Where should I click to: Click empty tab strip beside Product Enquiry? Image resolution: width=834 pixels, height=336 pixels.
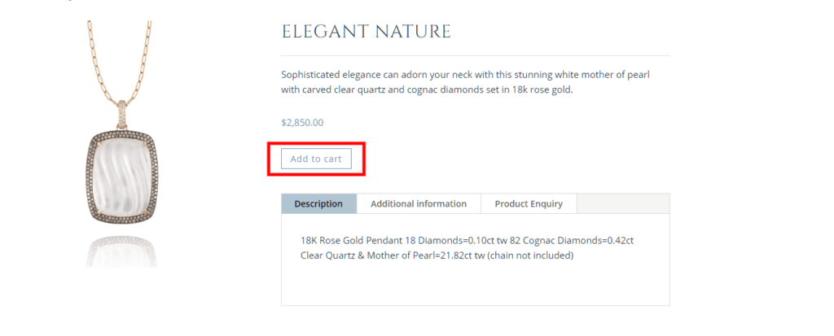point(623,203)
